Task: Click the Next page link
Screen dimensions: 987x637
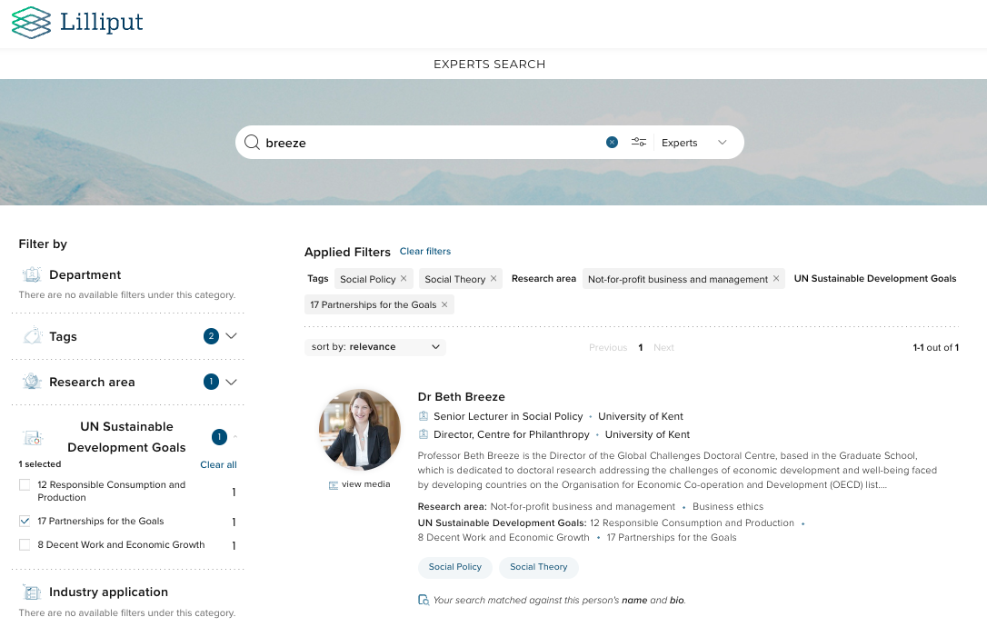Action: click(663, 347)
